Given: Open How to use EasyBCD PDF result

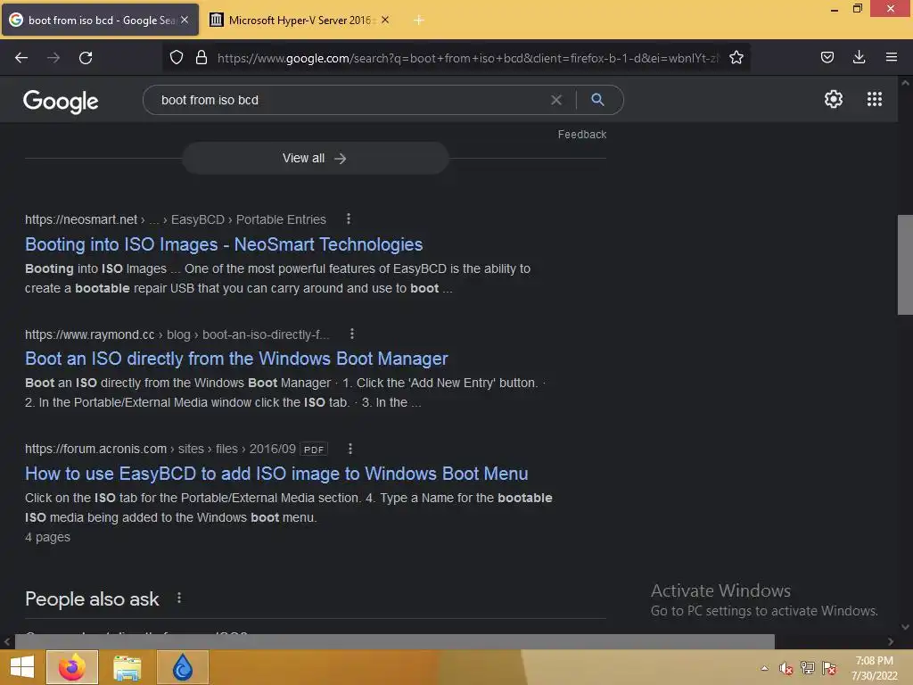Looking at the screenshot, I should (276, 474).
